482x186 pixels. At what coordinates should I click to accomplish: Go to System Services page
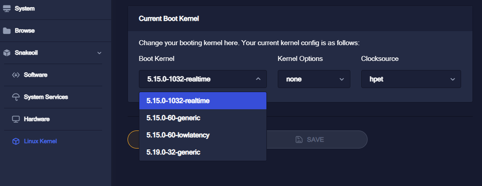click(x=46, y=97)
